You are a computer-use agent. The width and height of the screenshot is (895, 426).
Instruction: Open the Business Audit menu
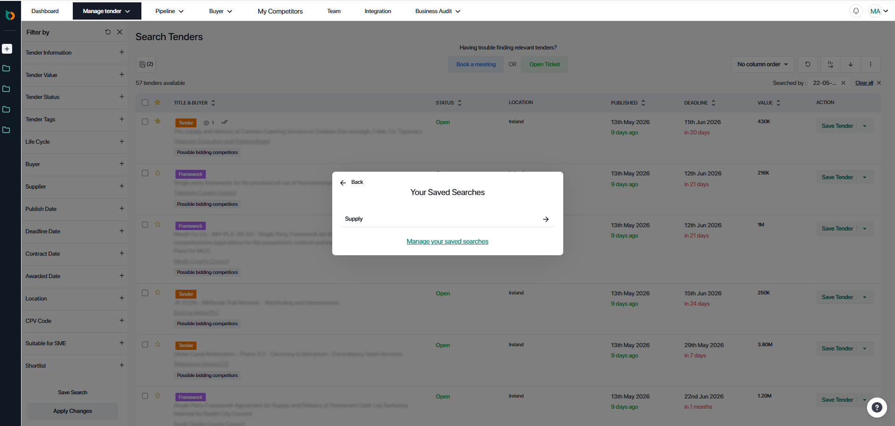coord(438,11)
